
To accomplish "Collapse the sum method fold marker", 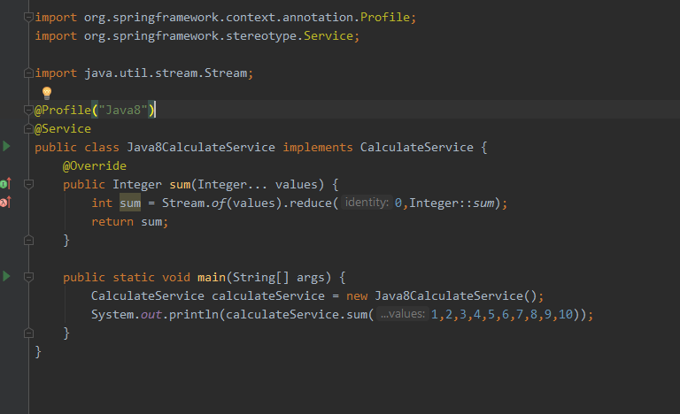I will tap(28, 184).
